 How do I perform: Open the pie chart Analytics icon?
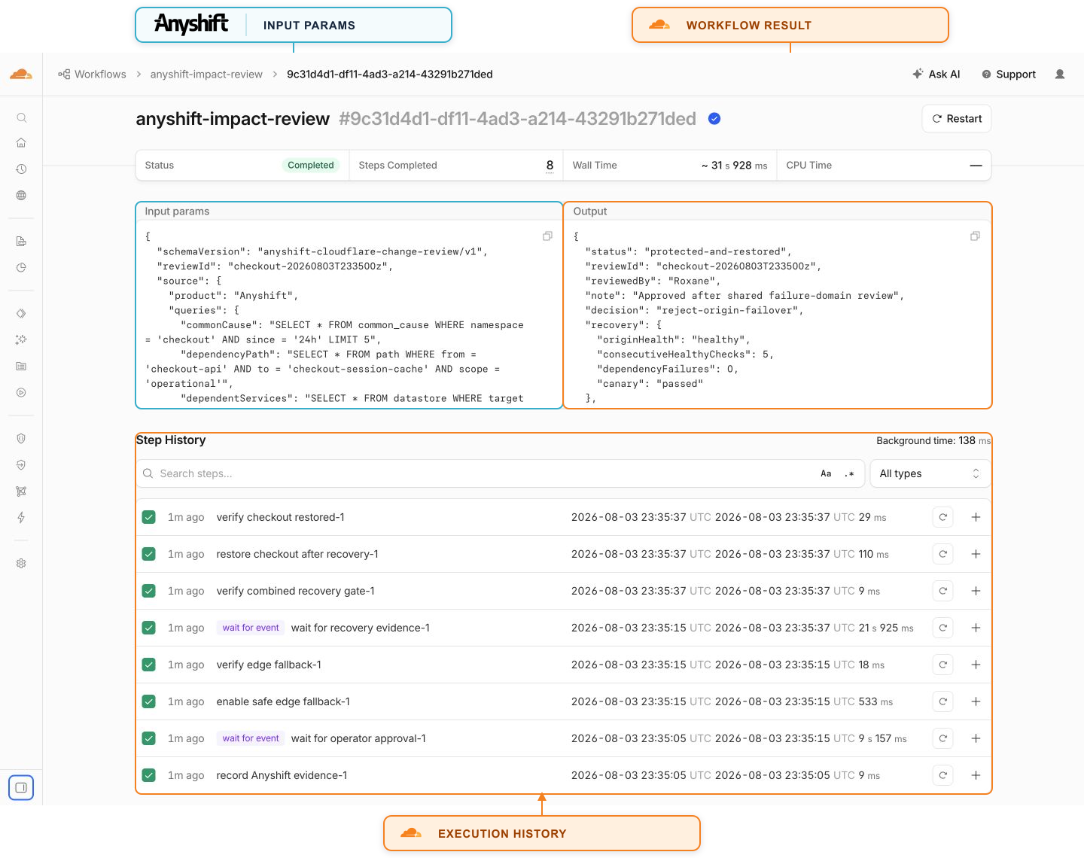(x=21, y=268)
